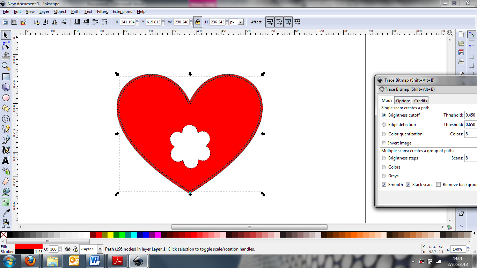
Task: Select the Spray objects tool
Action: (6, 171)
